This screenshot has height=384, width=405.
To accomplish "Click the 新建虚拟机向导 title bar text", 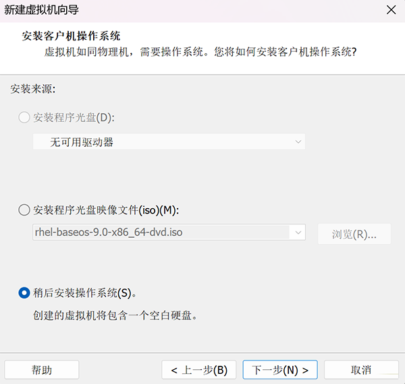I will coord(40,9).
